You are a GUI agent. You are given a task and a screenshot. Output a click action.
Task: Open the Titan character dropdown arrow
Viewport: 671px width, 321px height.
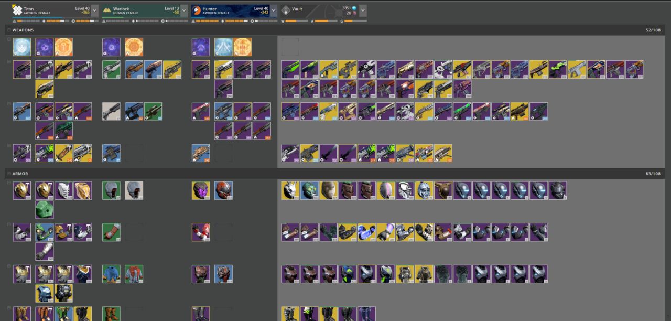point(94,10)
